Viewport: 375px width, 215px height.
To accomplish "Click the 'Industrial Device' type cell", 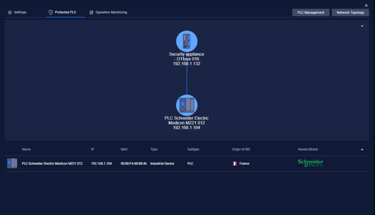I will (x=162, y=164).
